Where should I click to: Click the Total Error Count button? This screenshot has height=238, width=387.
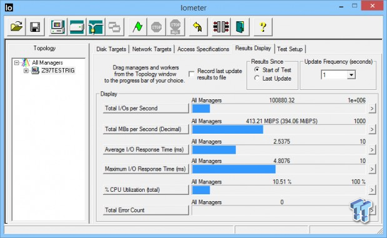pos(145,210)
